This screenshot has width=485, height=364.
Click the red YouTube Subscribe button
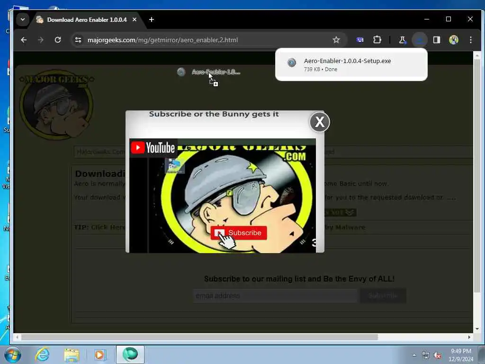tap(239, 233)
